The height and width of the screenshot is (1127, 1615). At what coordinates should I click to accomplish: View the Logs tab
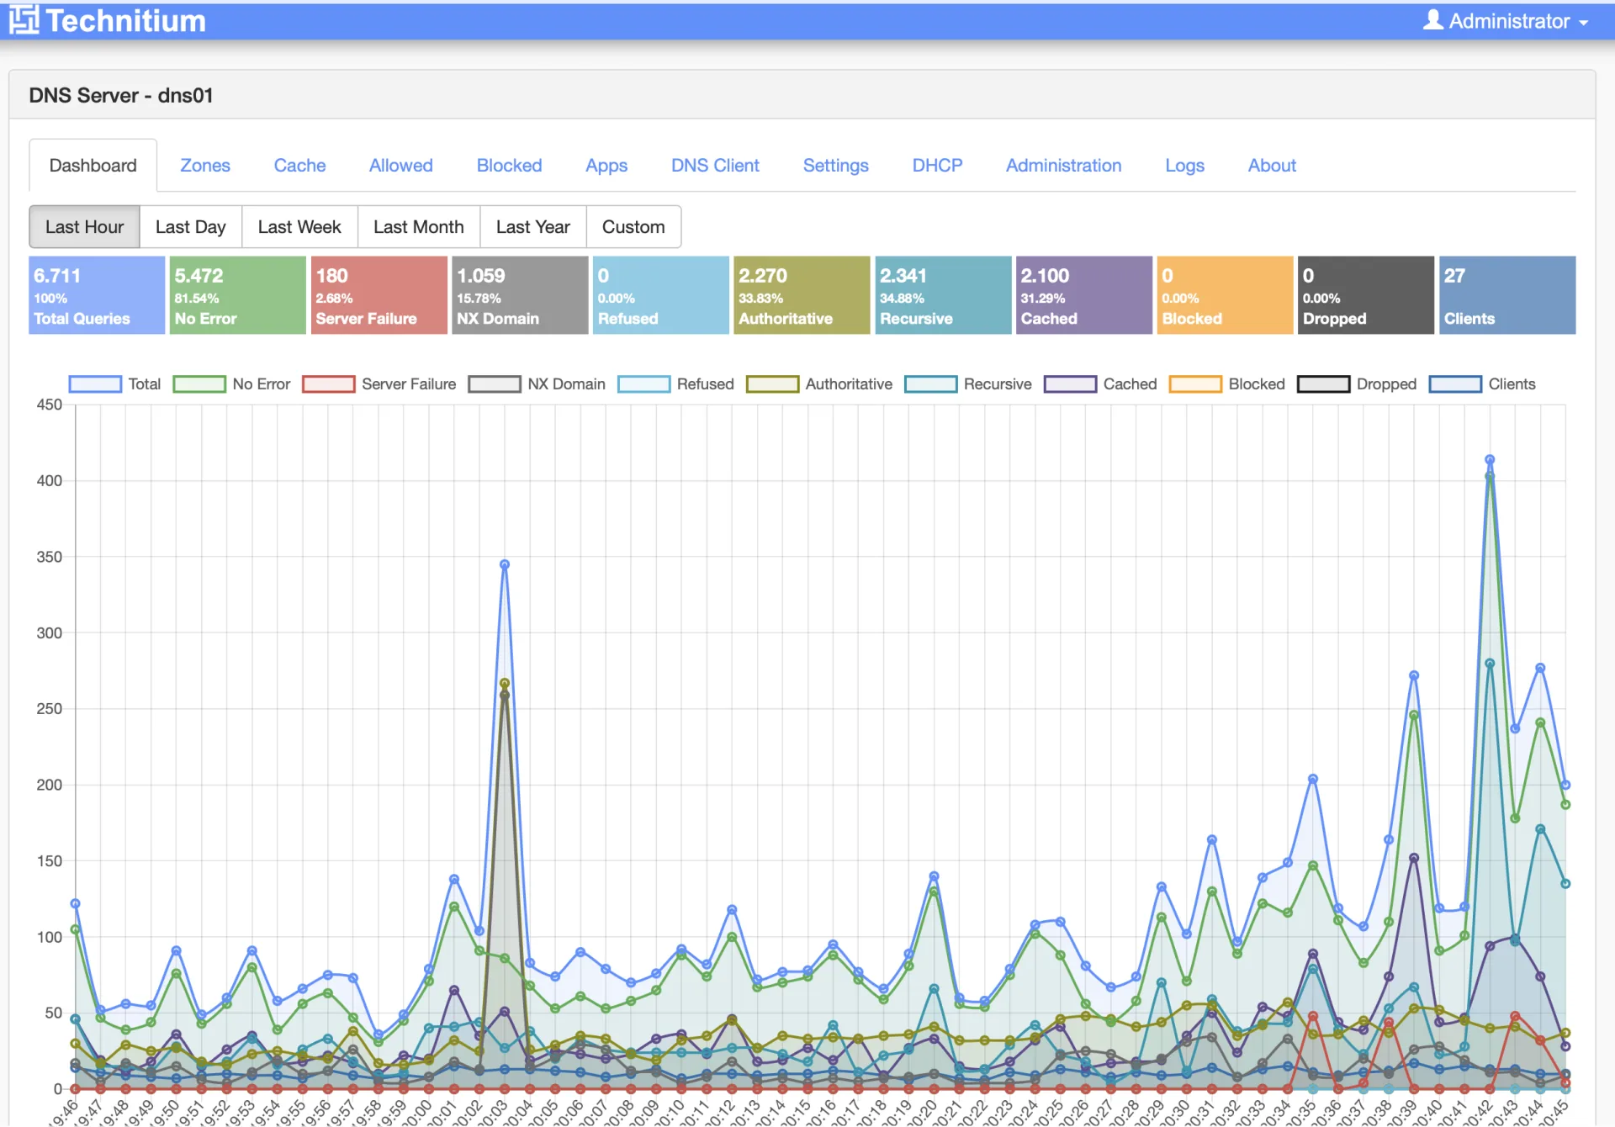(1184, 166)
